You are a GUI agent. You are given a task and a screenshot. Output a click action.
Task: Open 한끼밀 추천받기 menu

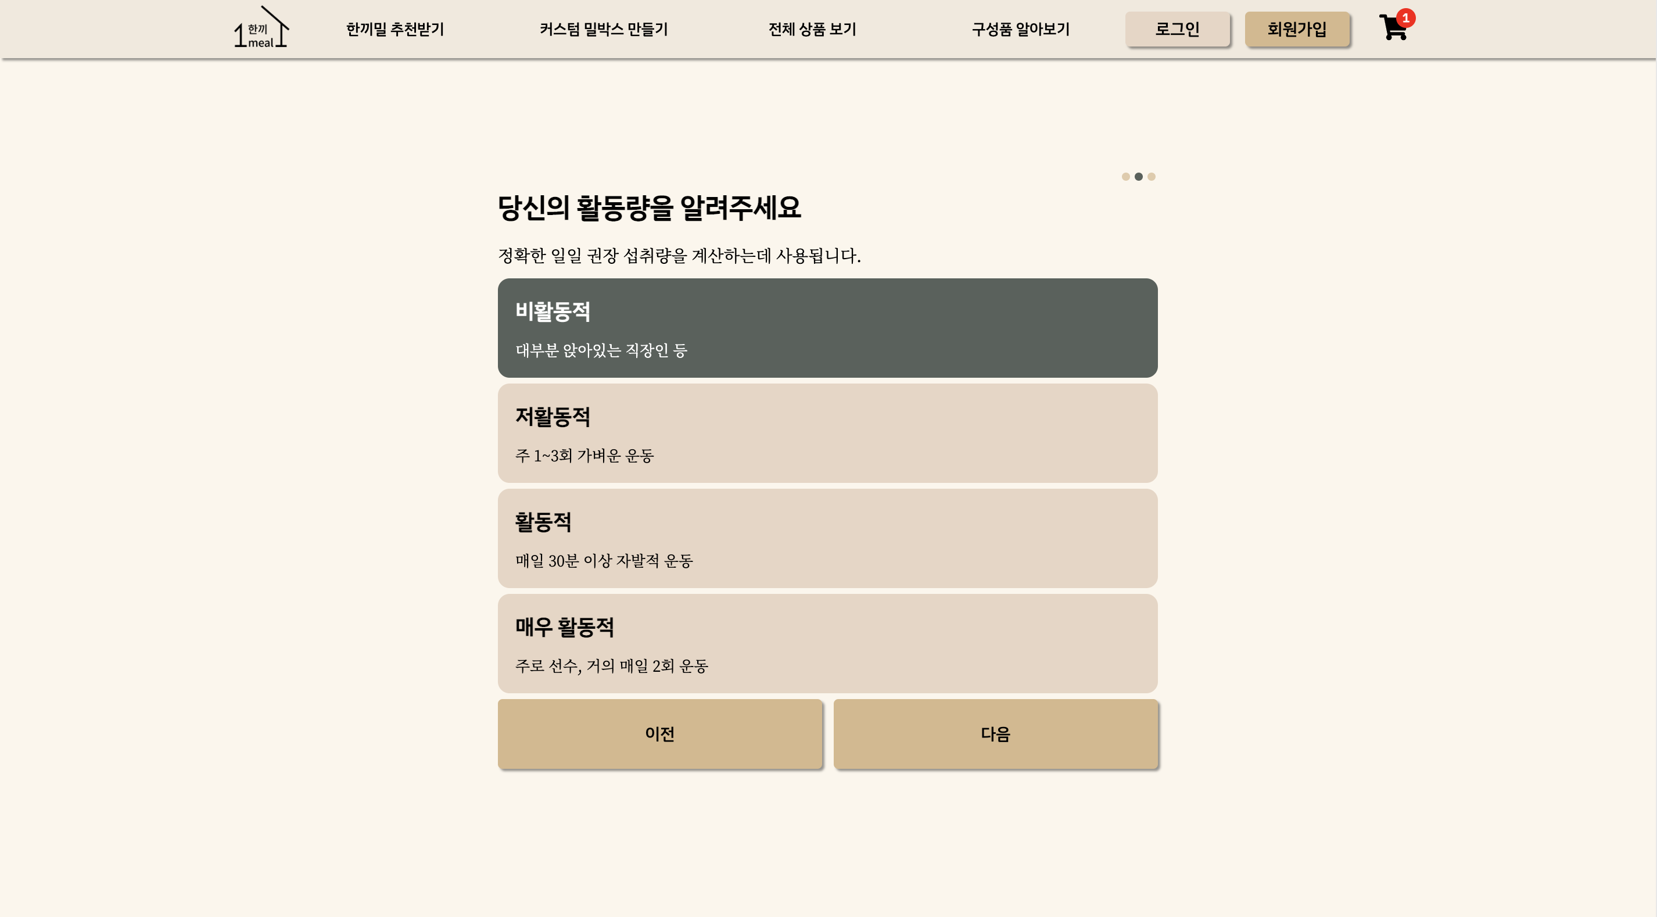[395, 29]
